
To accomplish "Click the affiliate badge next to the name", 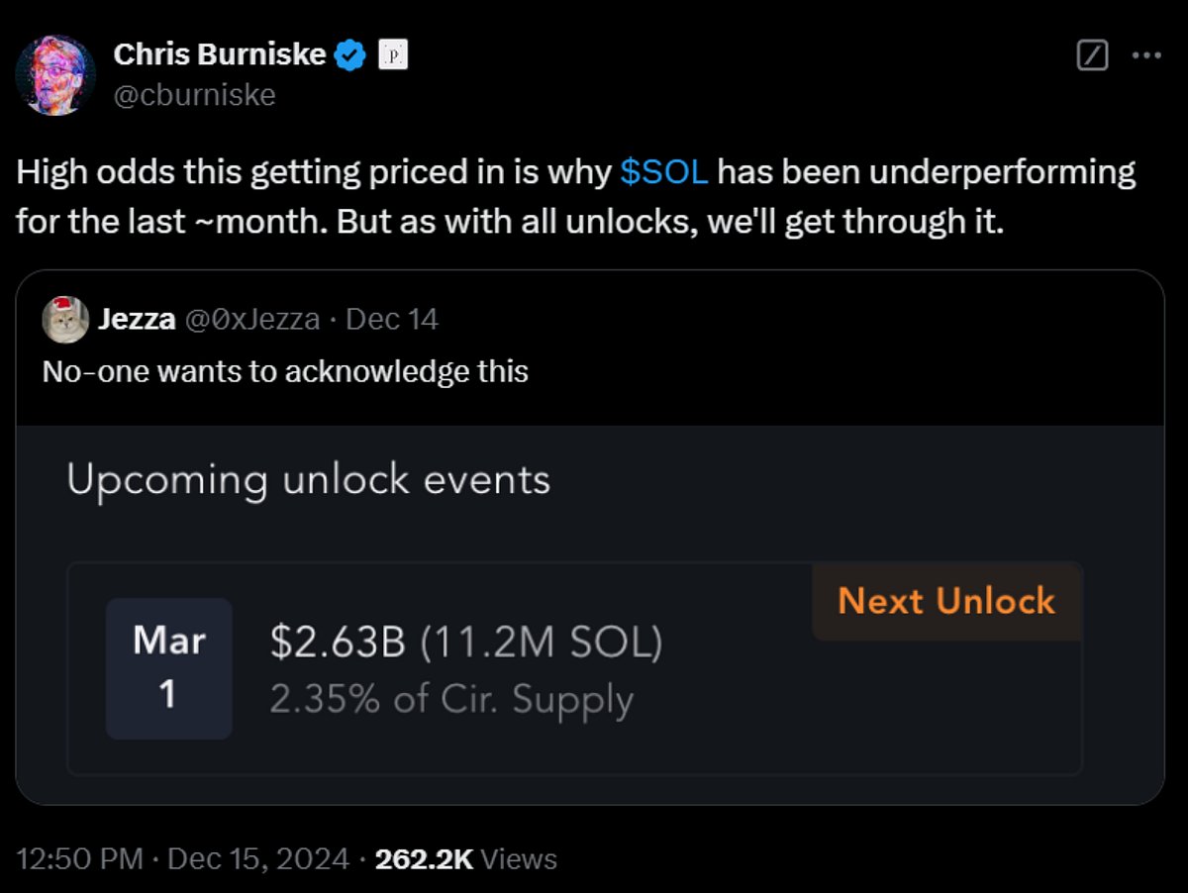I will pos(394,55).
